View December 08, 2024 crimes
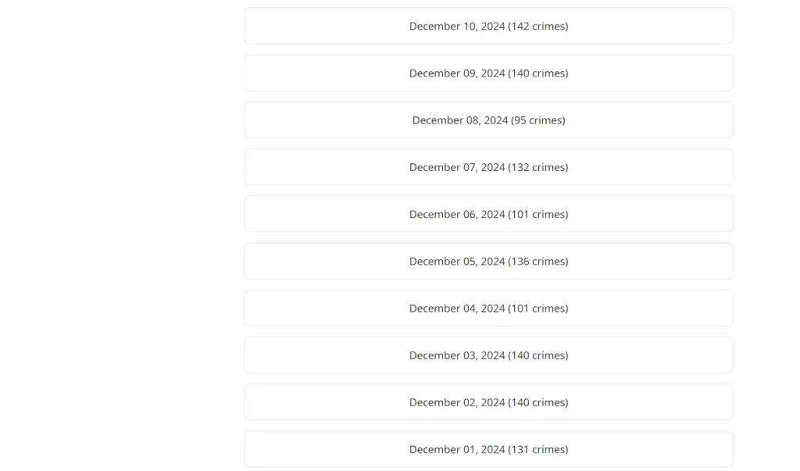The width and height of the screenshot is (800, 471). click(x=488, y=120)
